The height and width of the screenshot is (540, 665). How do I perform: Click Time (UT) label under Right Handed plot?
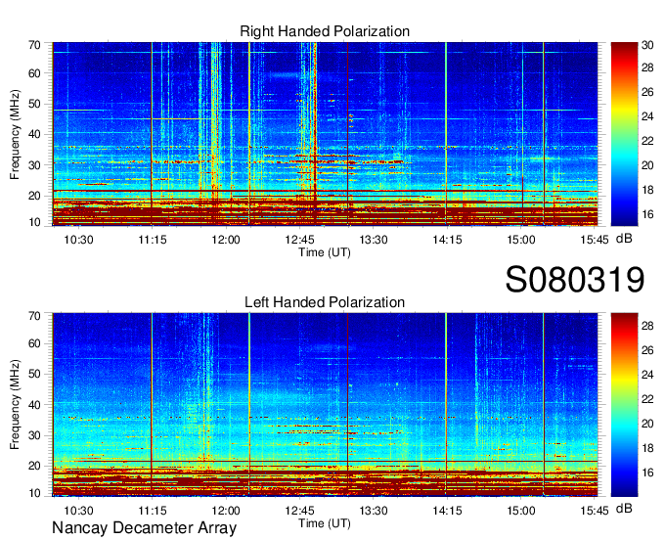coord(325,252)
